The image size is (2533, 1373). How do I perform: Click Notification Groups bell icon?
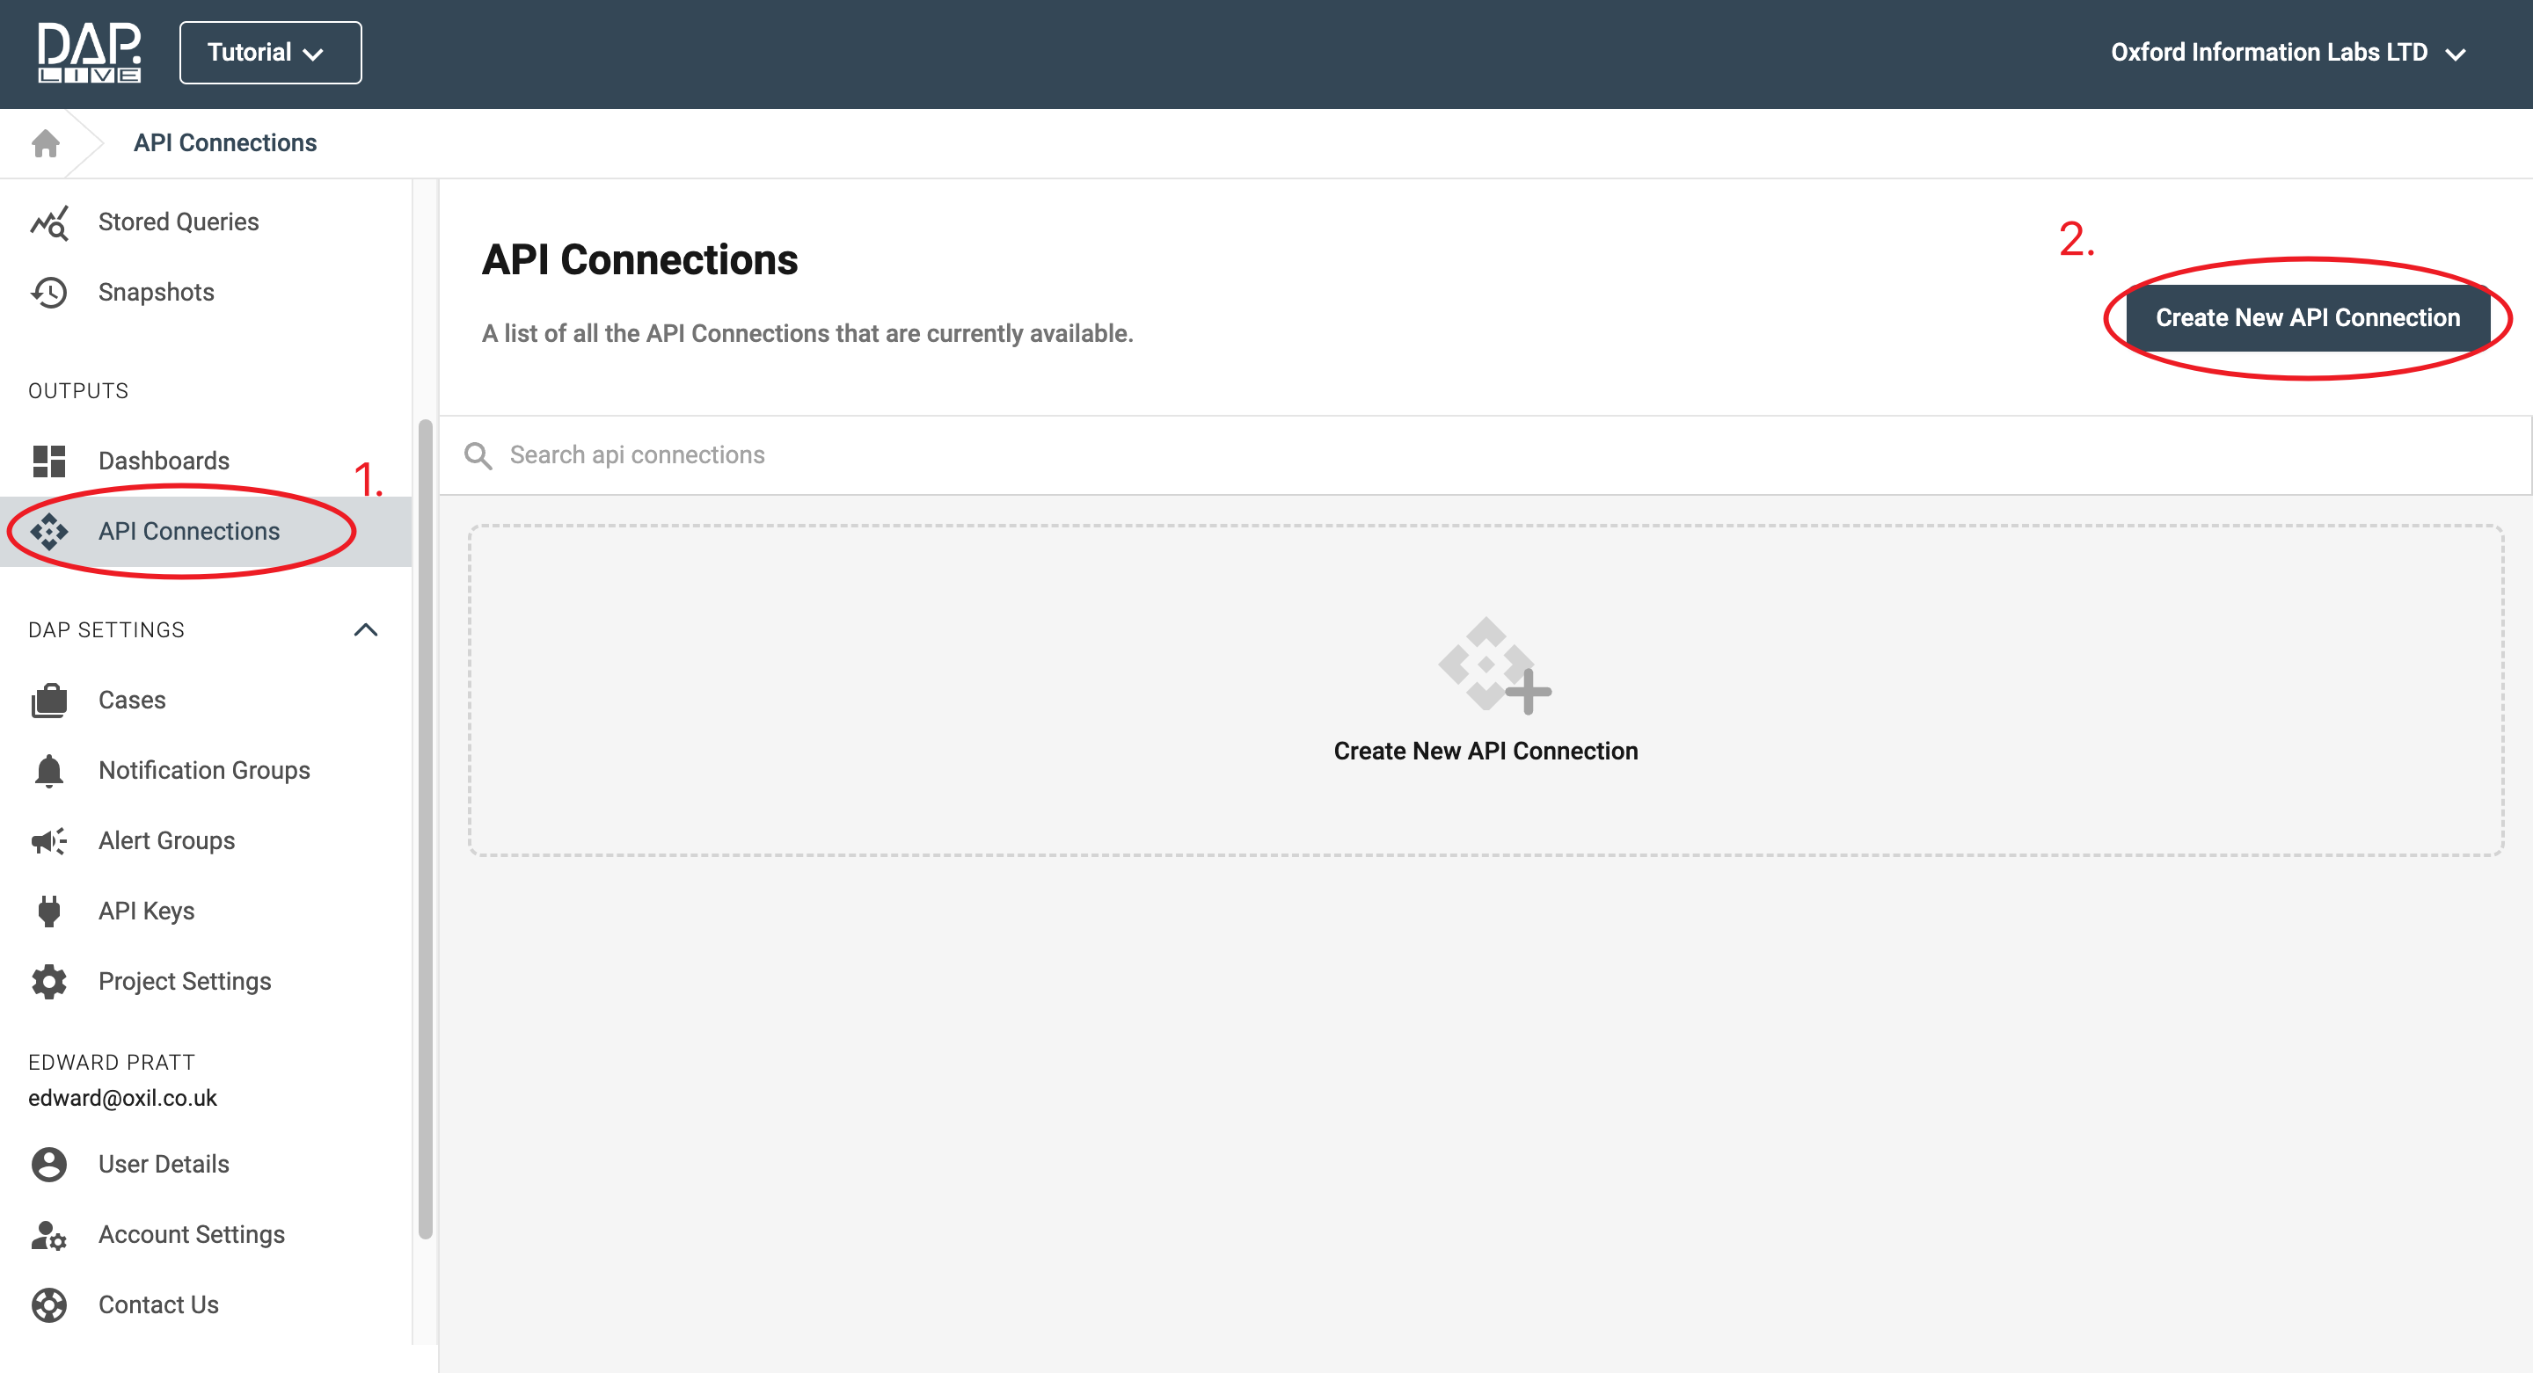click(x=49, y=771)
